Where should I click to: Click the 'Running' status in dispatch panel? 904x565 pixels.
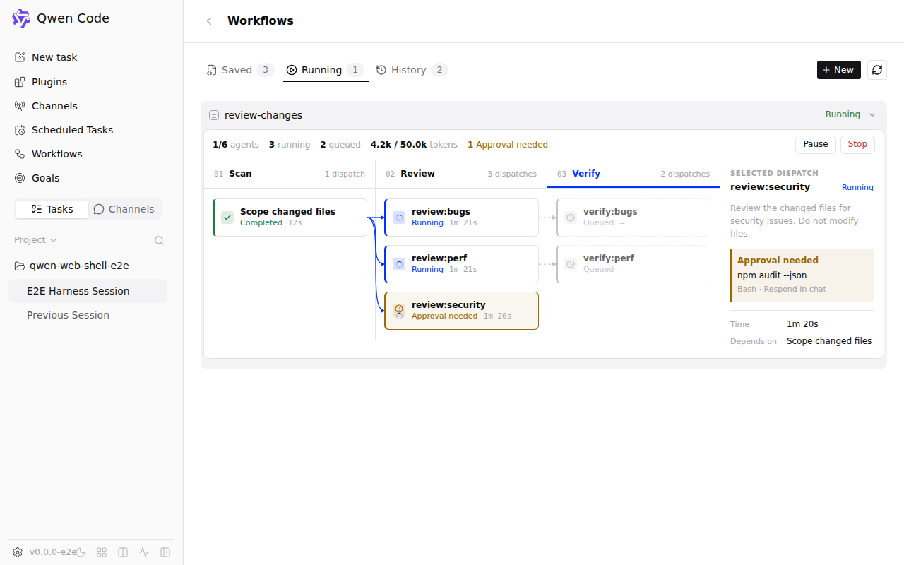point(857,188)
